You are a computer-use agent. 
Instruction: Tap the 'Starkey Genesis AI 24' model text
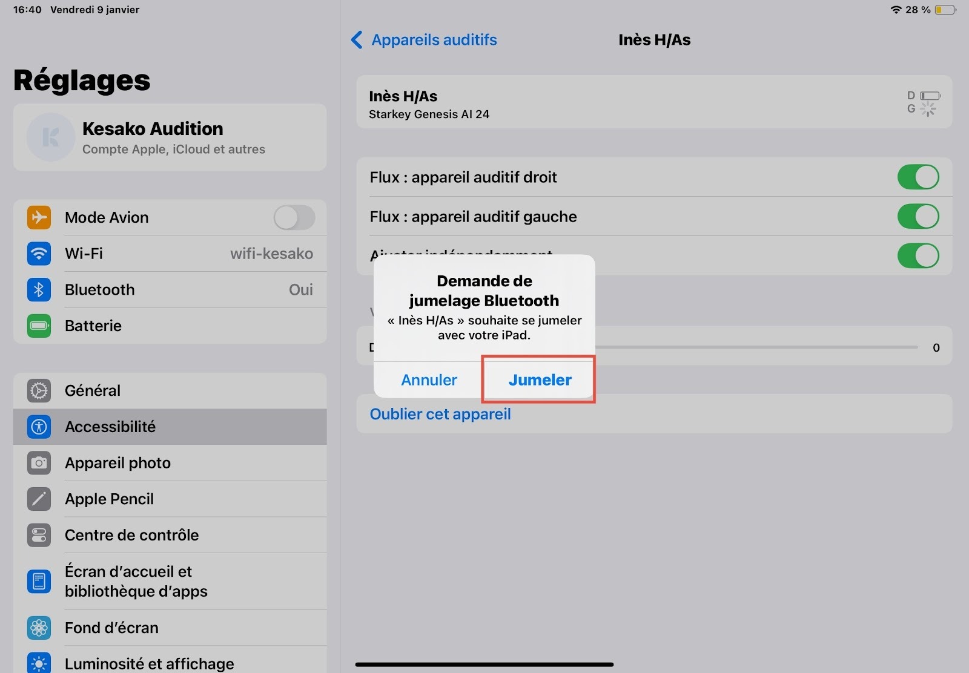429,114
